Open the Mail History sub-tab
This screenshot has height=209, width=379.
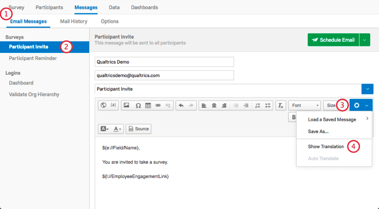point(74,21)
